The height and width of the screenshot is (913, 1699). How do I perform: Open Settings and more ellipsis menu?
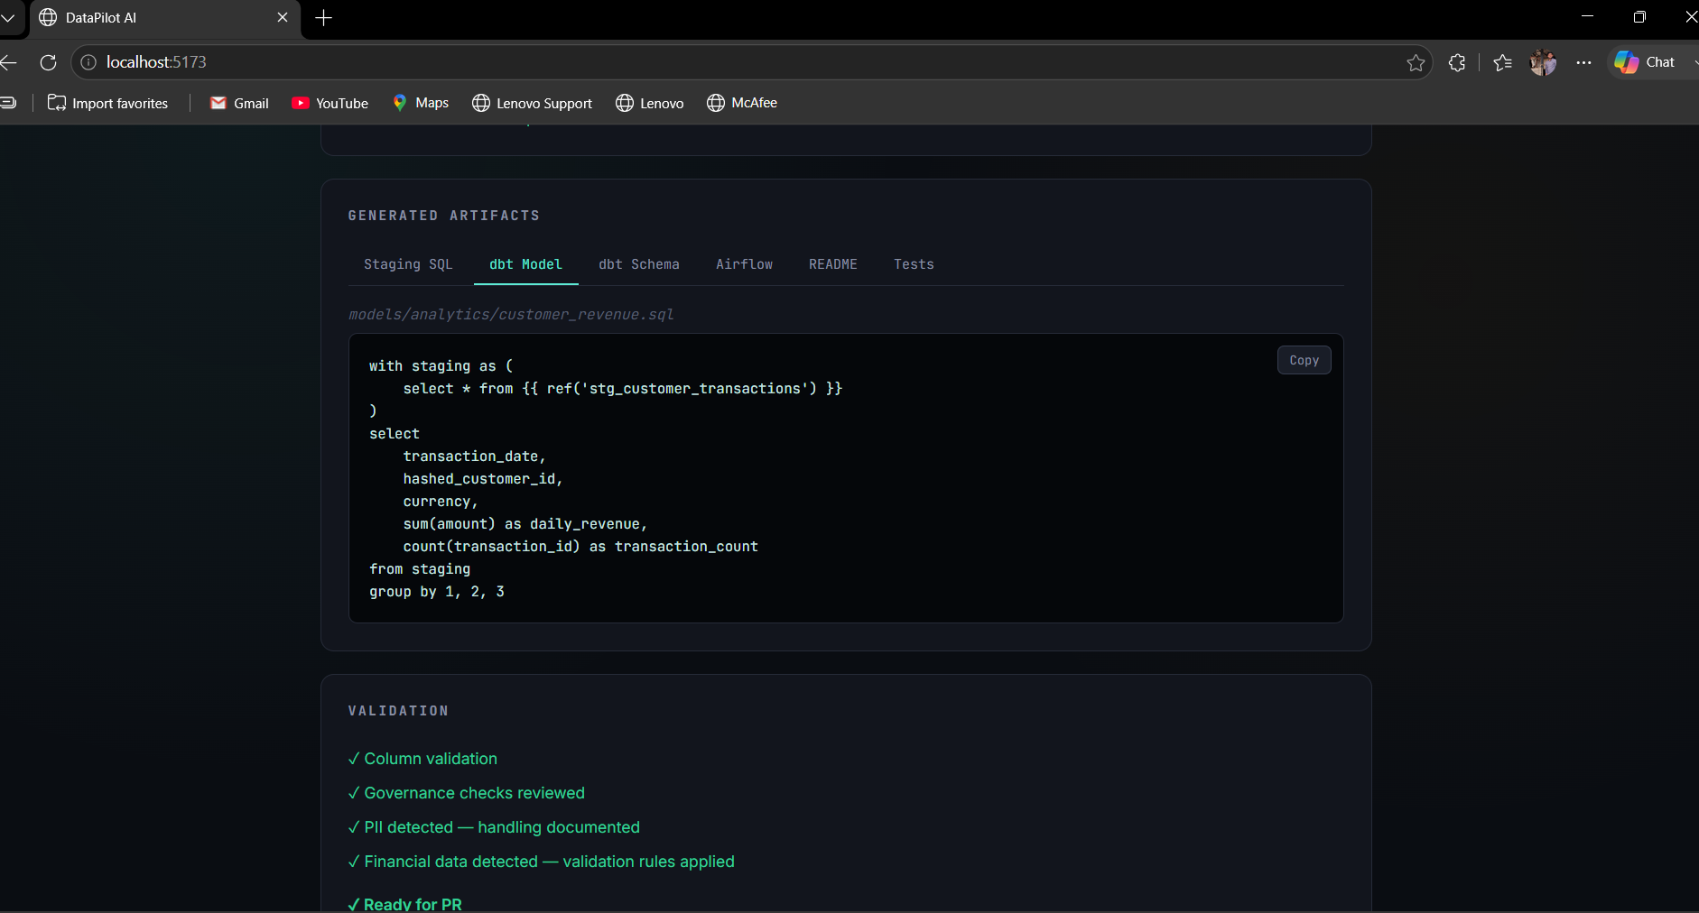pos(1583,62)
